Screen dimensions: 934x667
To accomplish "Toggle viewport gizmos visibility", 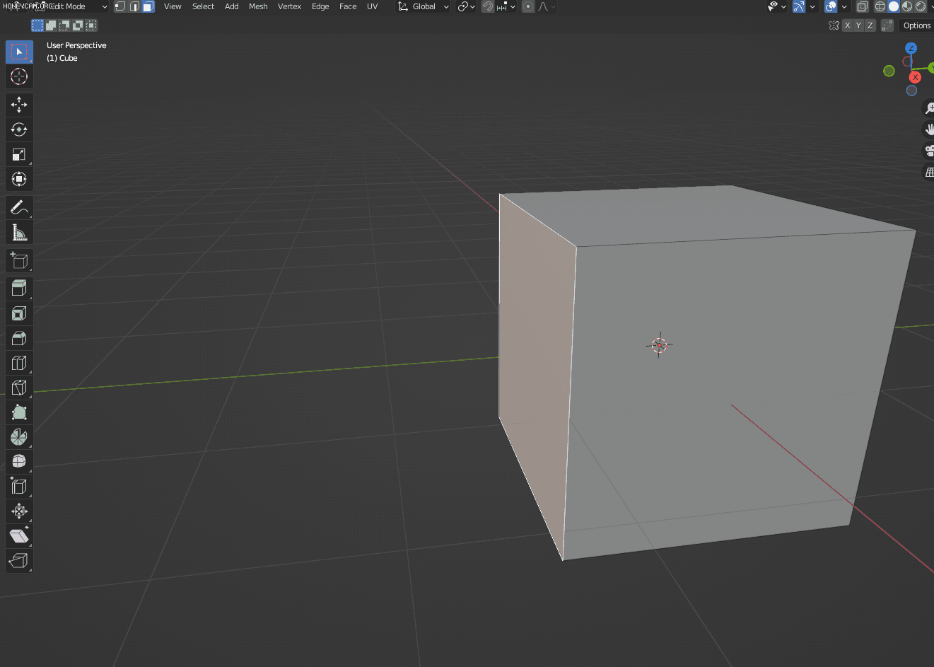I will point(798,6).
